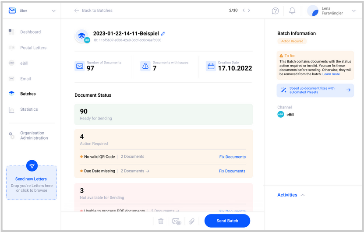Image resolution: width=364 pixels, height=232 pixels.
Task: Click the Number of Documents envelope icon
Action: 80,66
